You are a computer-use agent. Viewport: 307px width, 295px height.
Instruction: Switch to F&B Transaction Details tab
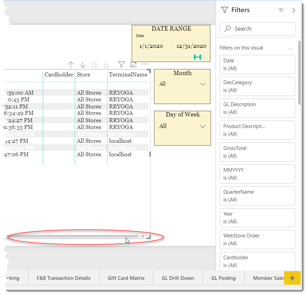click(x=64, y=278)
